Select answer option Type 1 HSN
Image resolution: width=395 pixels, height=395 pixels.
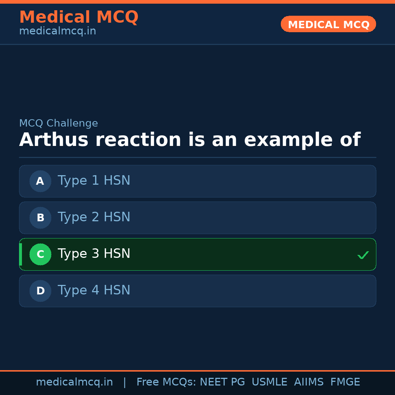tap(197, 181)
